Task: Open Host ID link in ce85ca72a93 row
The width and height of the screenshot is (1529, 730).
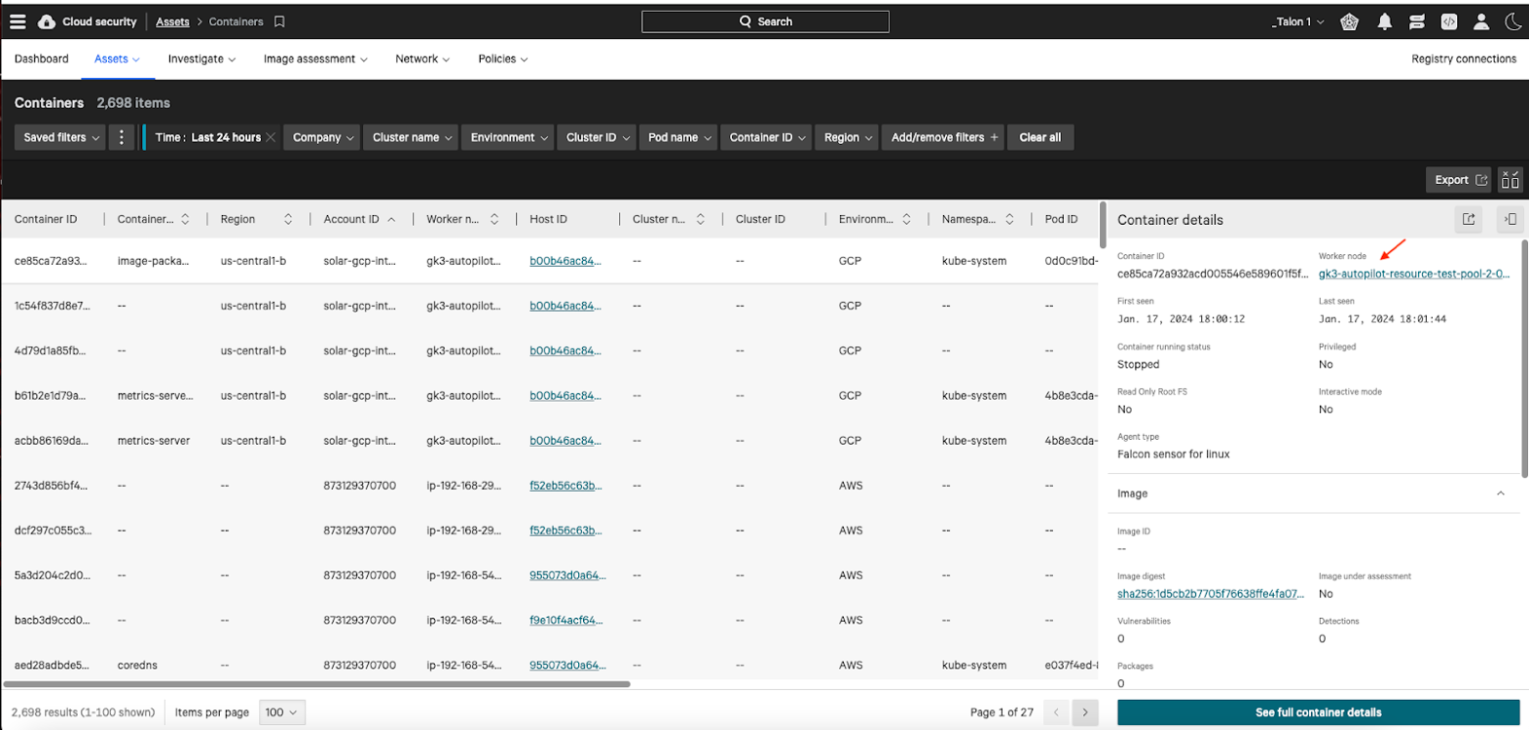Action: (564, 261)
